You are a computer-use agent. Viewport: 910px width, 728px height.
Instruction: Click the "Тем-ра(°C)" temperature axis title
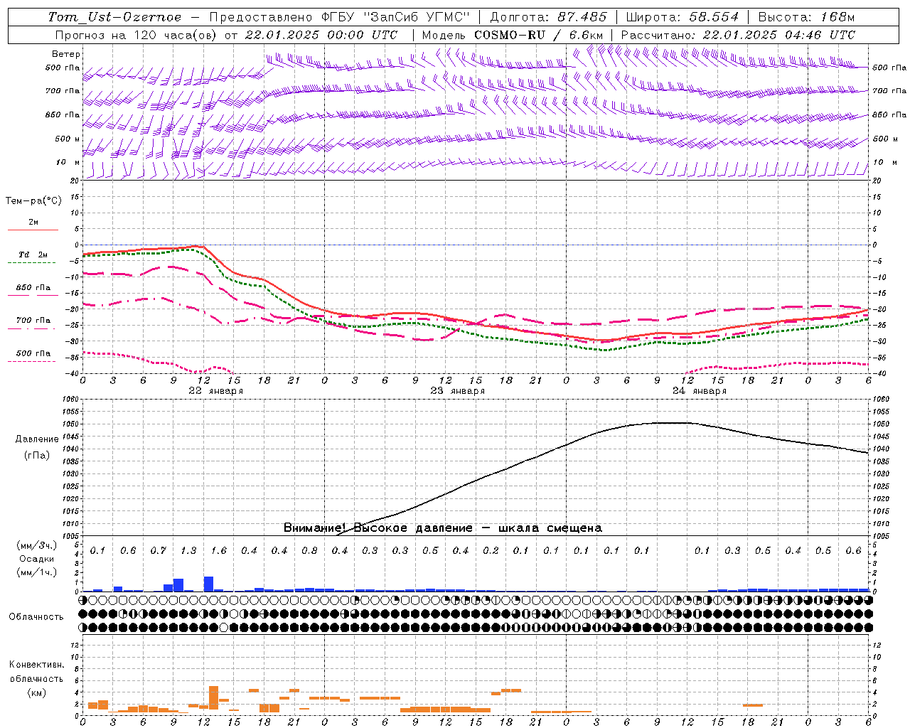click(x=33, y=201)
